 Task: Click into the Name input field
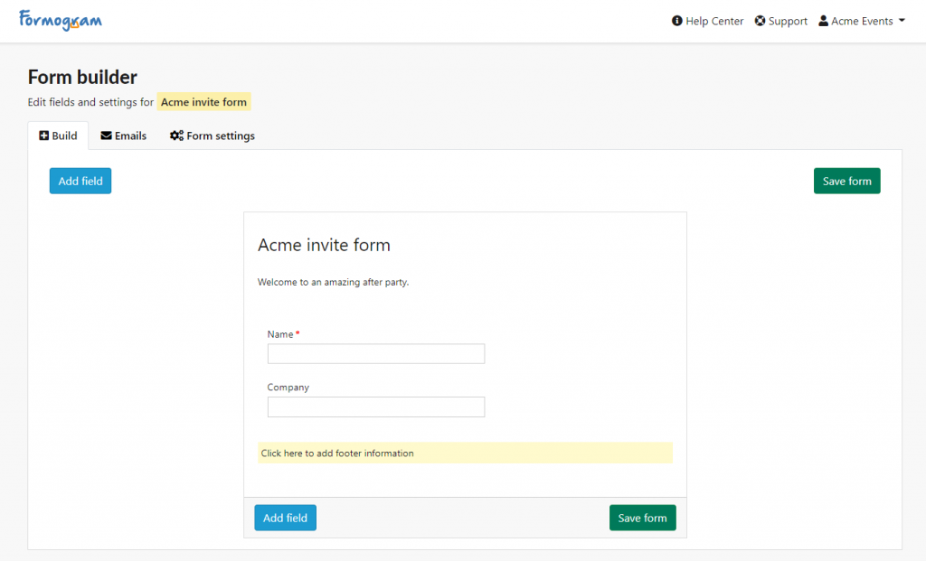coord(376,354)
